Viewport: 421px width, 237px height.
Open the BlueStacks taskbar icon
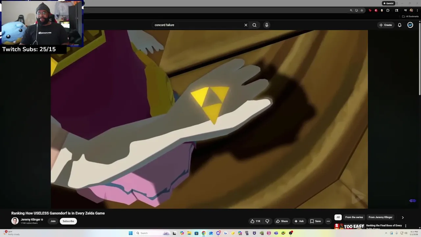click(x=283, y=233)
